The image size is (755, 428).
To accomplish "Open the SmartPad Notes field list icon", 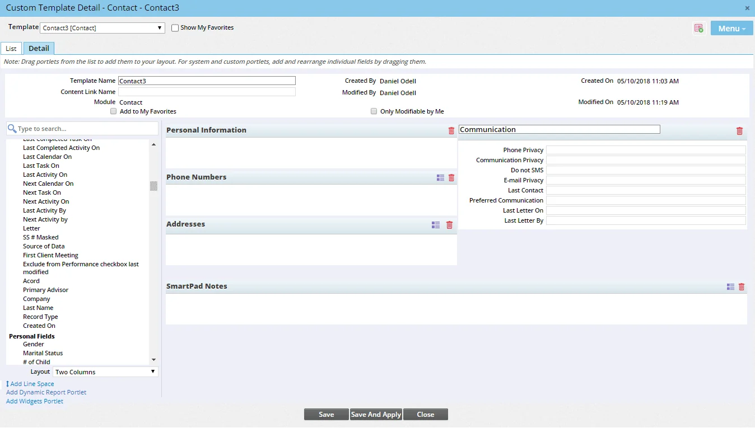I will [730, 286].
